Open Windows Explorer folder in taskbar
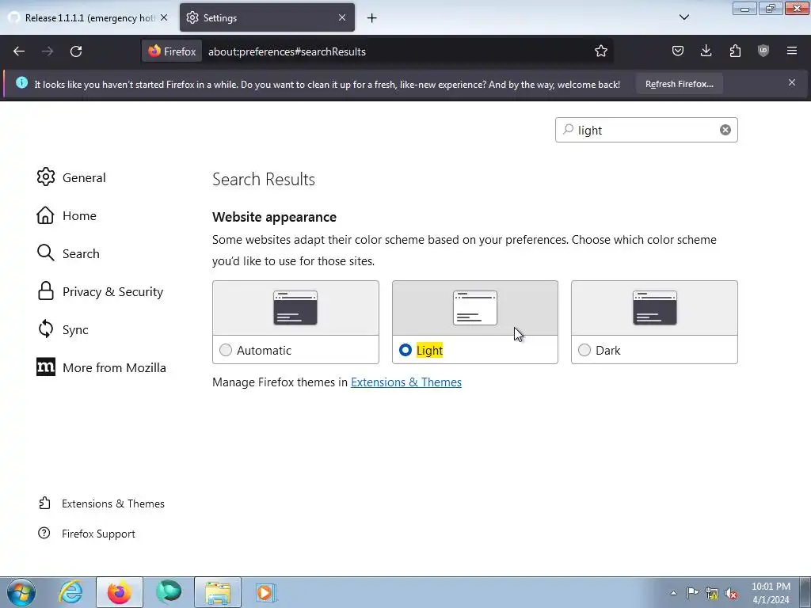This screenshot has height=608, width=811. (x=218, y=592)
